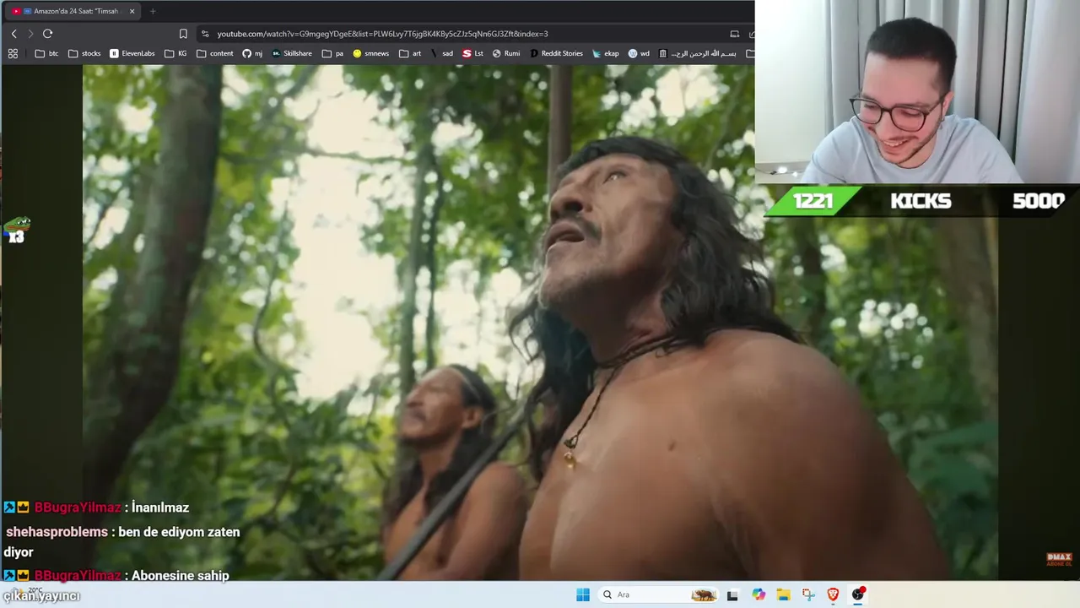1080x608 pixels.
Task: Open the KG bookmark folder
Action: click(x=176, y=53)
